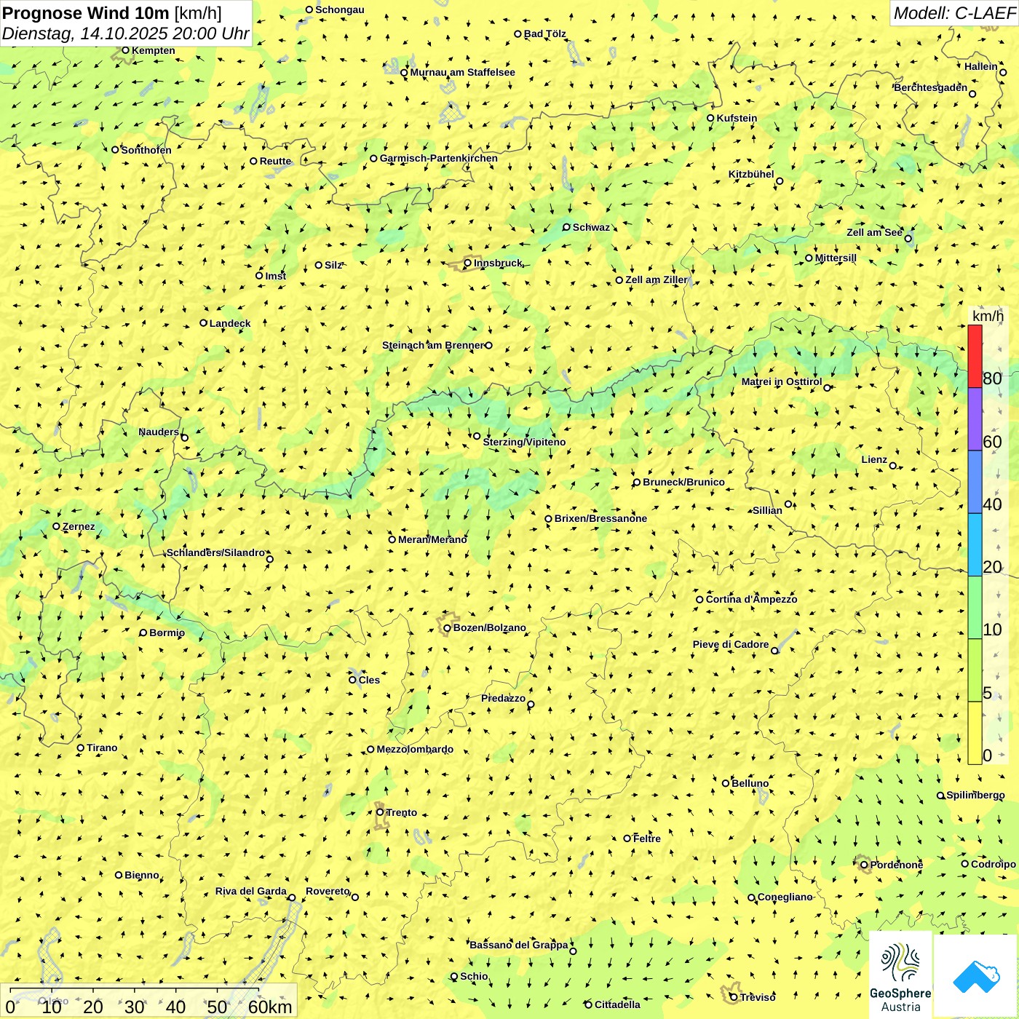Click the Bozen/Bolzano city label

point(490,627)
